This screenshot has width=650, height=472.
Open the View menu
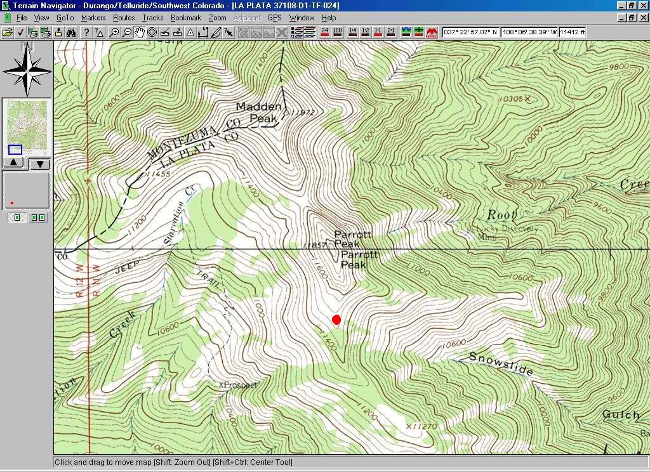pos(41,18)
